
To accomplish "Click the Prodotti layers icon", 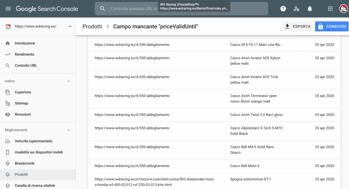I will (8, 175).
